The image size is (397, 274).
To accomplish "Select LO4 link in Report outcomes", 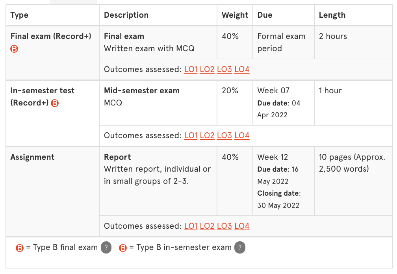I will point(242,226).
